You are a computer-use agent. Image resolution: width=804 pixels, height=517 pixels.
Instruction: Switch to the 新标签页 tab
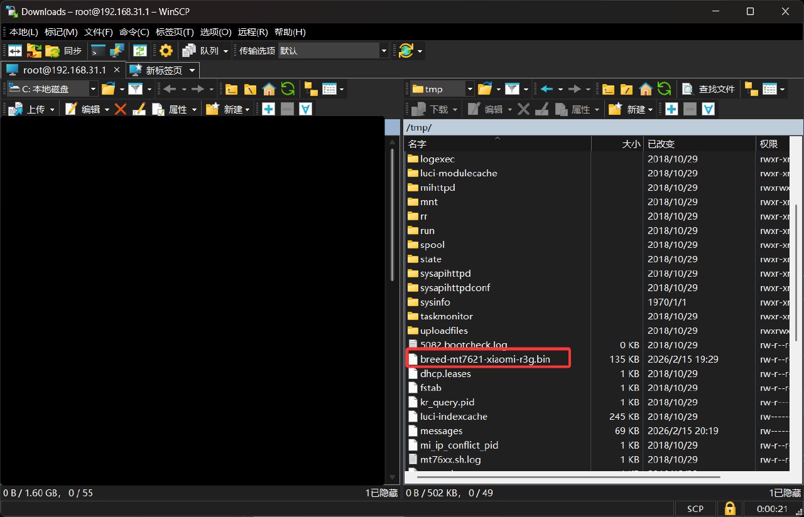(x=163, y=70)
